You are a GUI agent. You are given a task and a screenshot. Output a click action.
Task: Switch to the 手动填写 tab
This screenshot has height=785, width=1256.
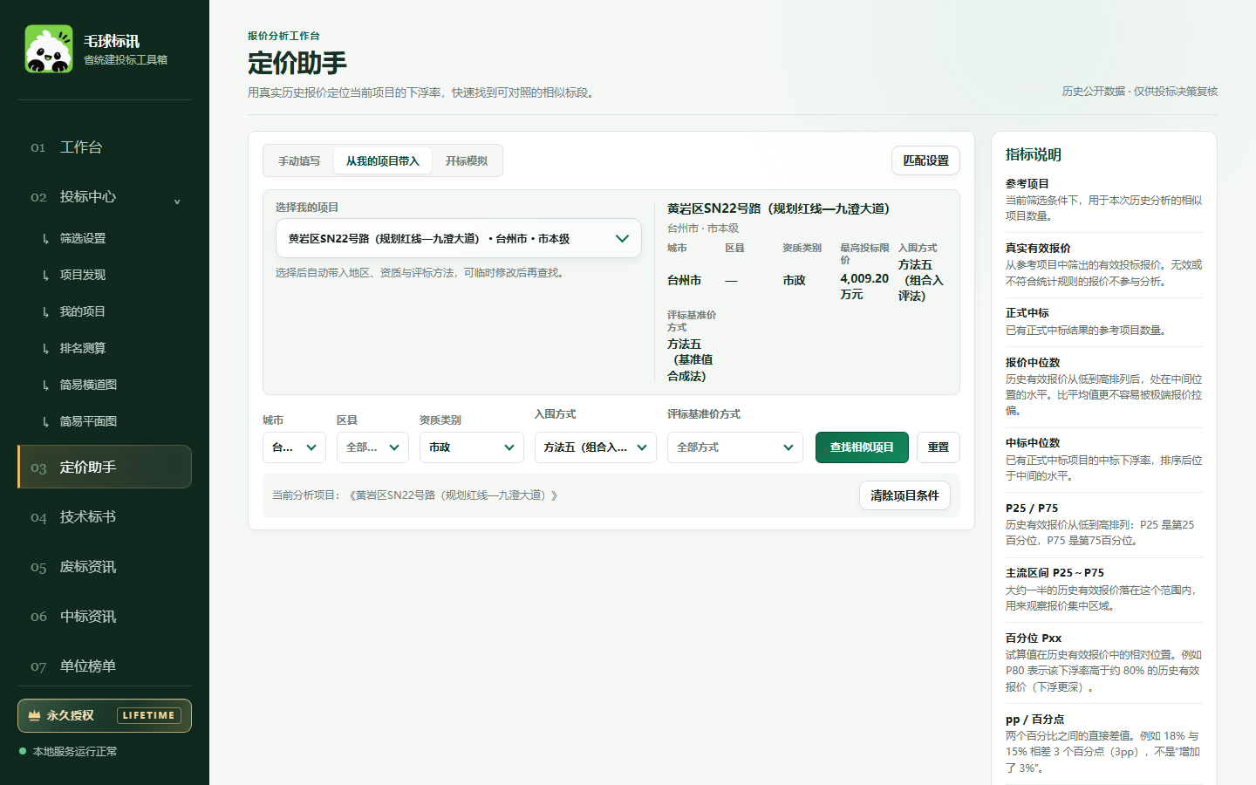click(x=299, y=161)
